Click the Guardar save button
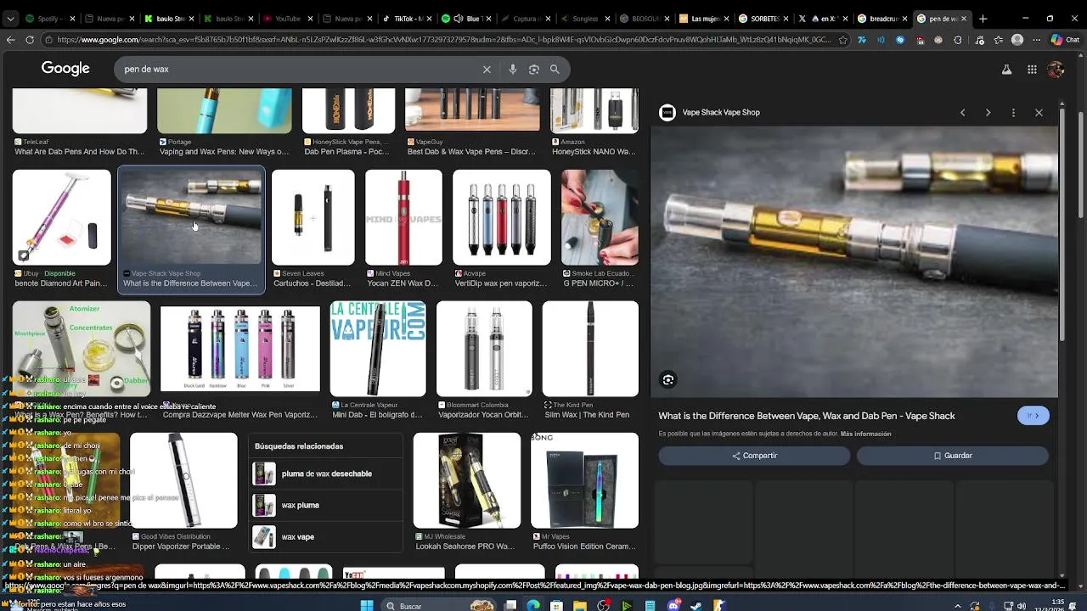The width and height of the screenshot is (1087, 611). pyautogui.click(x=953, y=456)
